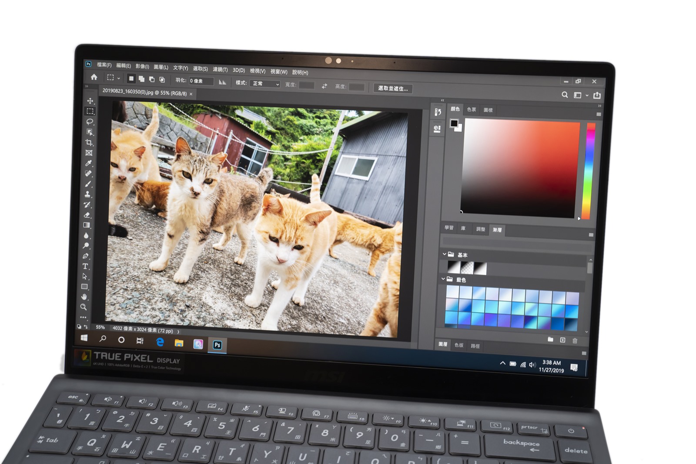The image size is (696, 464).
Task: Swap the width and height values
Action: coord(325,86)
